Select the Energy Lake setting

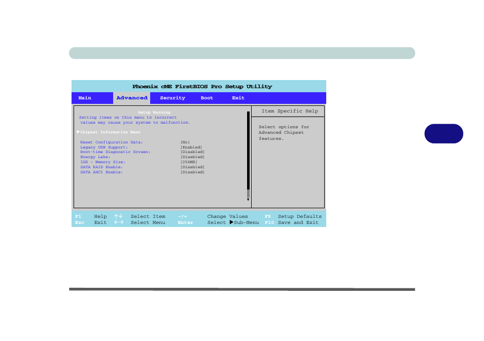click(95, 157)
